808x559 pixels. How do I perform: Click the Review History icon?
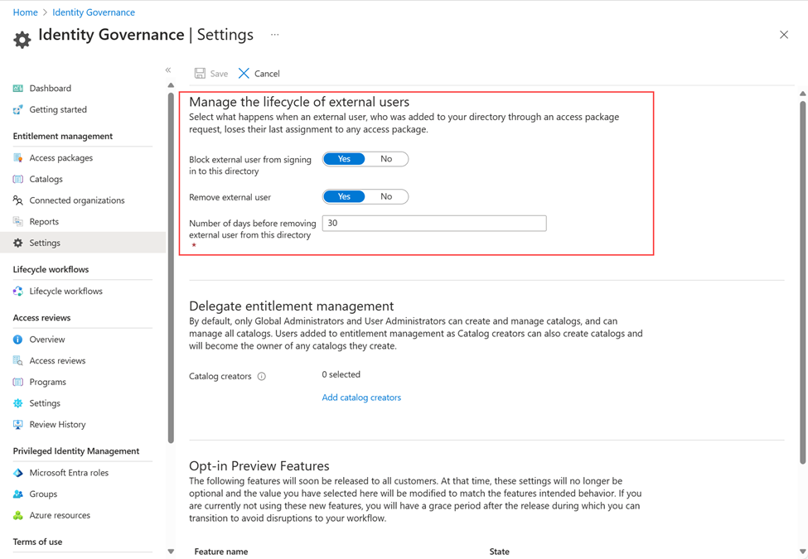point(18,425)
